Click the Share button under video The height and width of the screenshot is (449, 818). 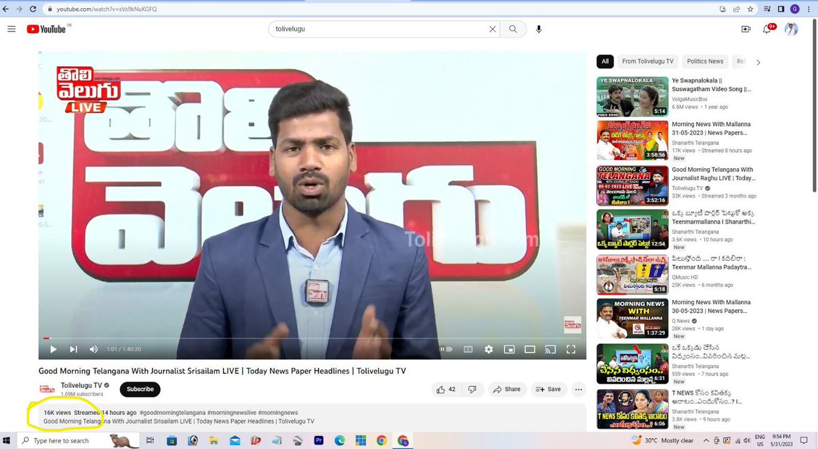[x=506, y=389]
